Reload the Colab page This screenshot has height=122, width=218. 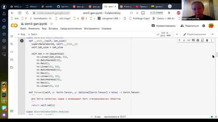pyautogui.click(x=27, y=13)
